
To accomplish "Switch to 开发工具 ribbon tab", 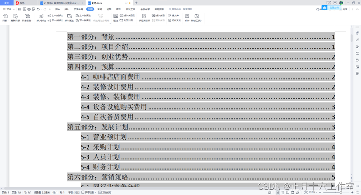I will 130,9.
